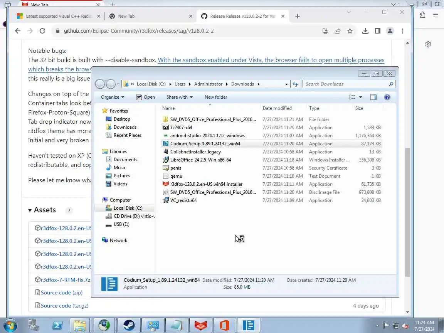Open the sandbox under Vista issue link
444x333 pixels.
[271, 60]
